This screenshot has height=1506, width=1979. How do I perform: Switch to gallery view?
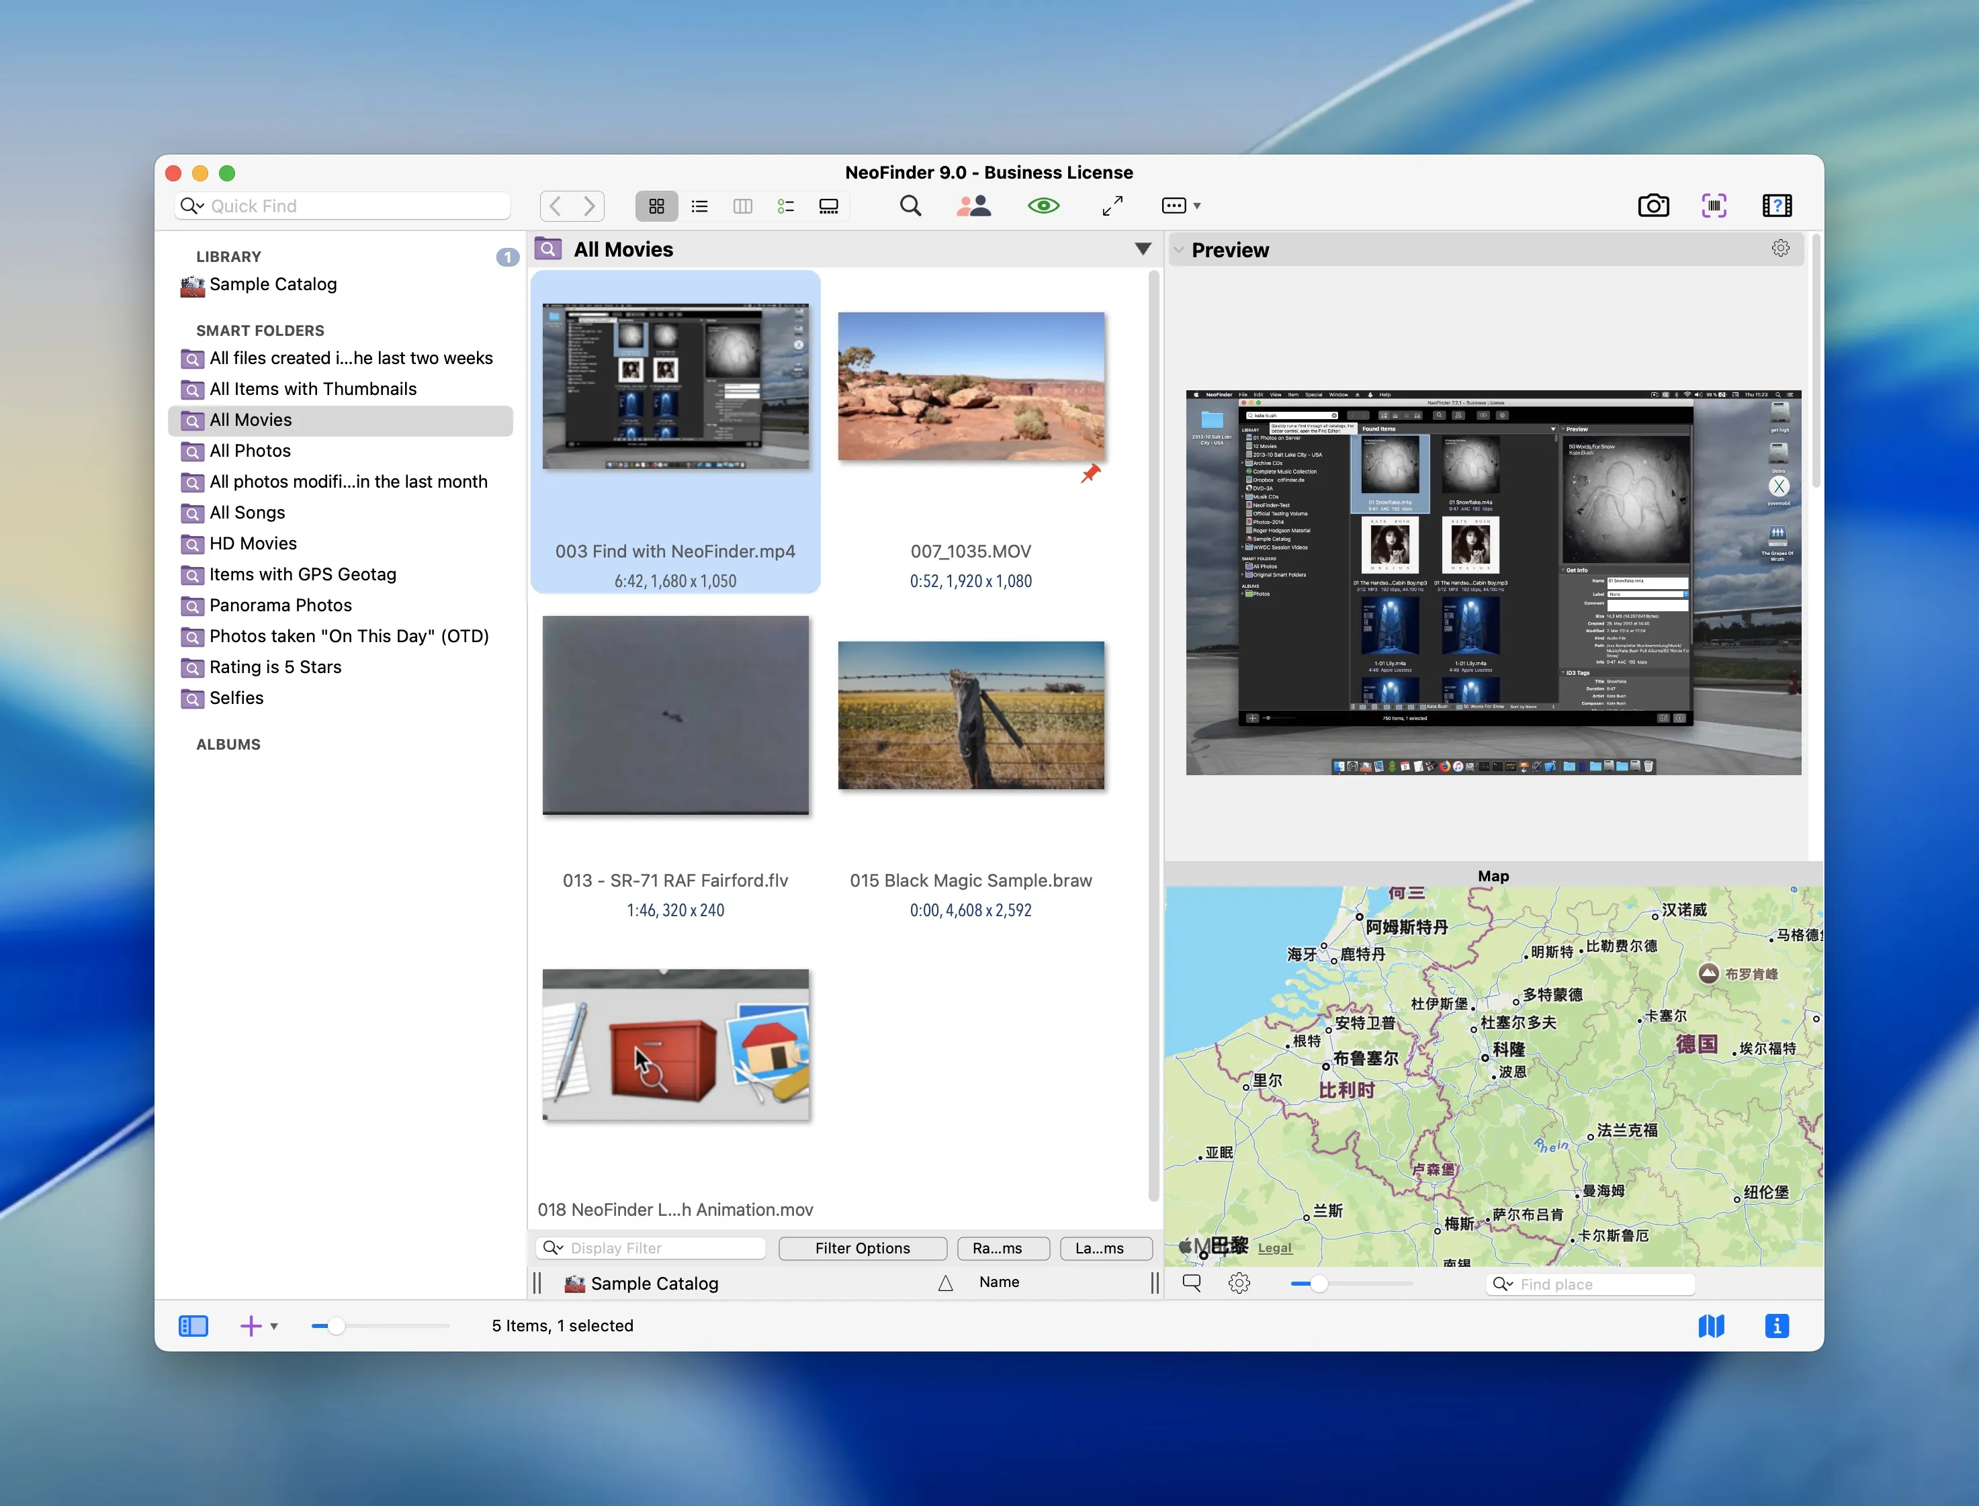click(x=829, y=206)
